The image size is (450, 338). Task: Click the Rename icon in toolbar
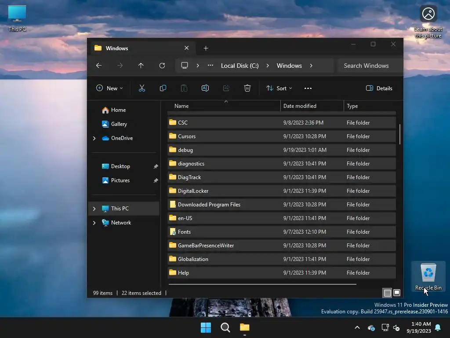click(205, 88)
